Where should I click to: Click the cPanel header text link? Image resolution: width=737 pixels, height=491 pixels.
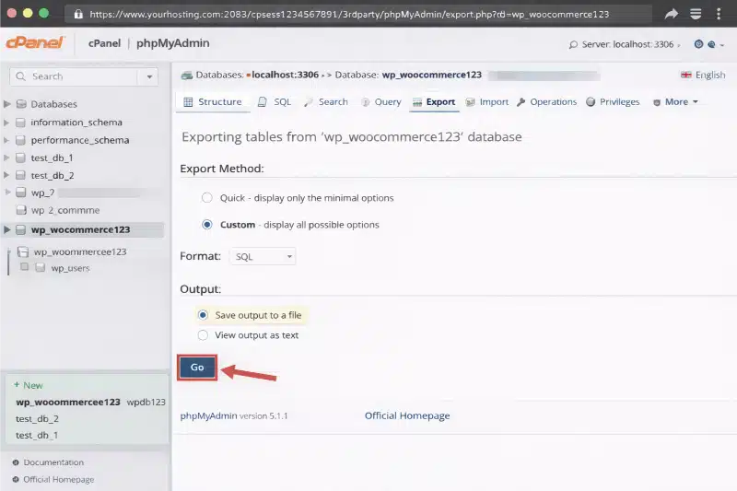(104, 43)
